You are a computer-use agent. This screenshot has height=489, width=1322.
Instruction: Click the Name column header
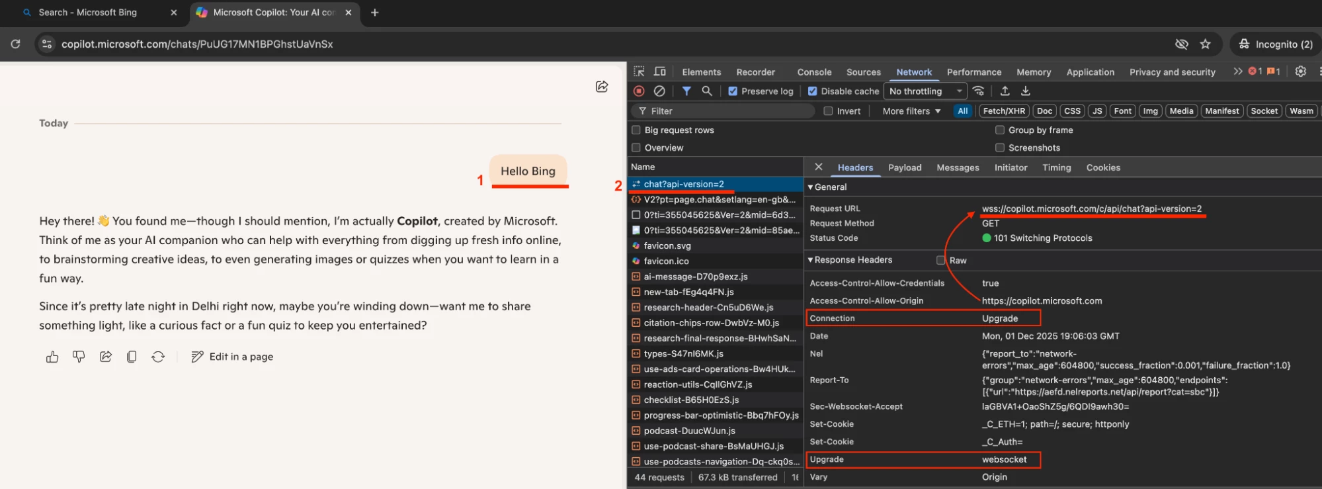tap(715, 167)
